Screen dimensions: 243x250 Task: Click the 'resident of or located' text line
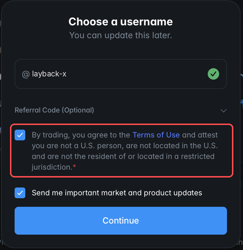pos(123,156)
